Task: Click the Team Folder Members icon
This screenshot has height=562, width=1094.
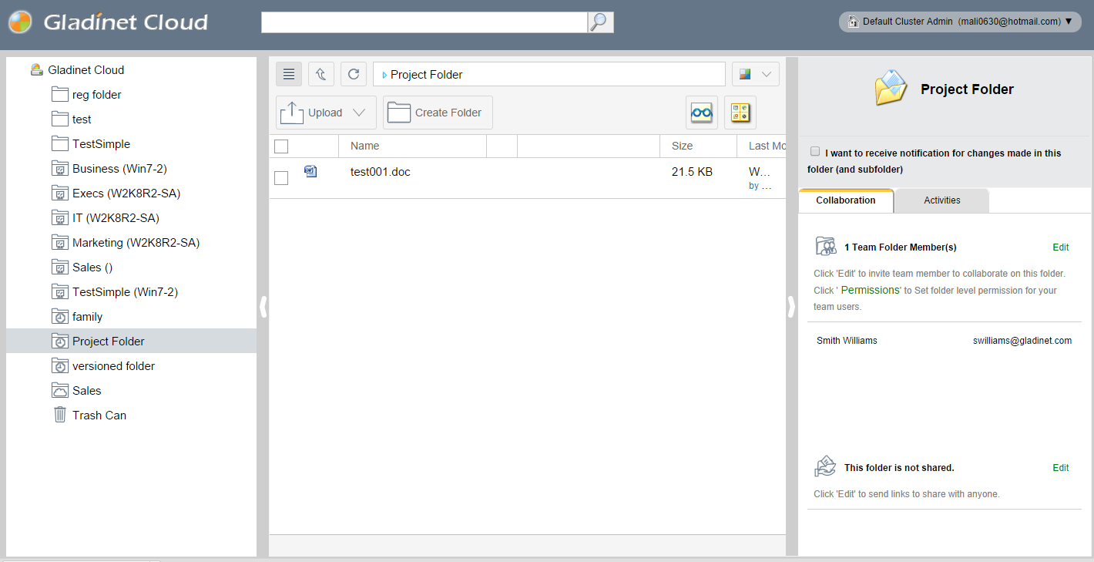Action: coord(826,247)
